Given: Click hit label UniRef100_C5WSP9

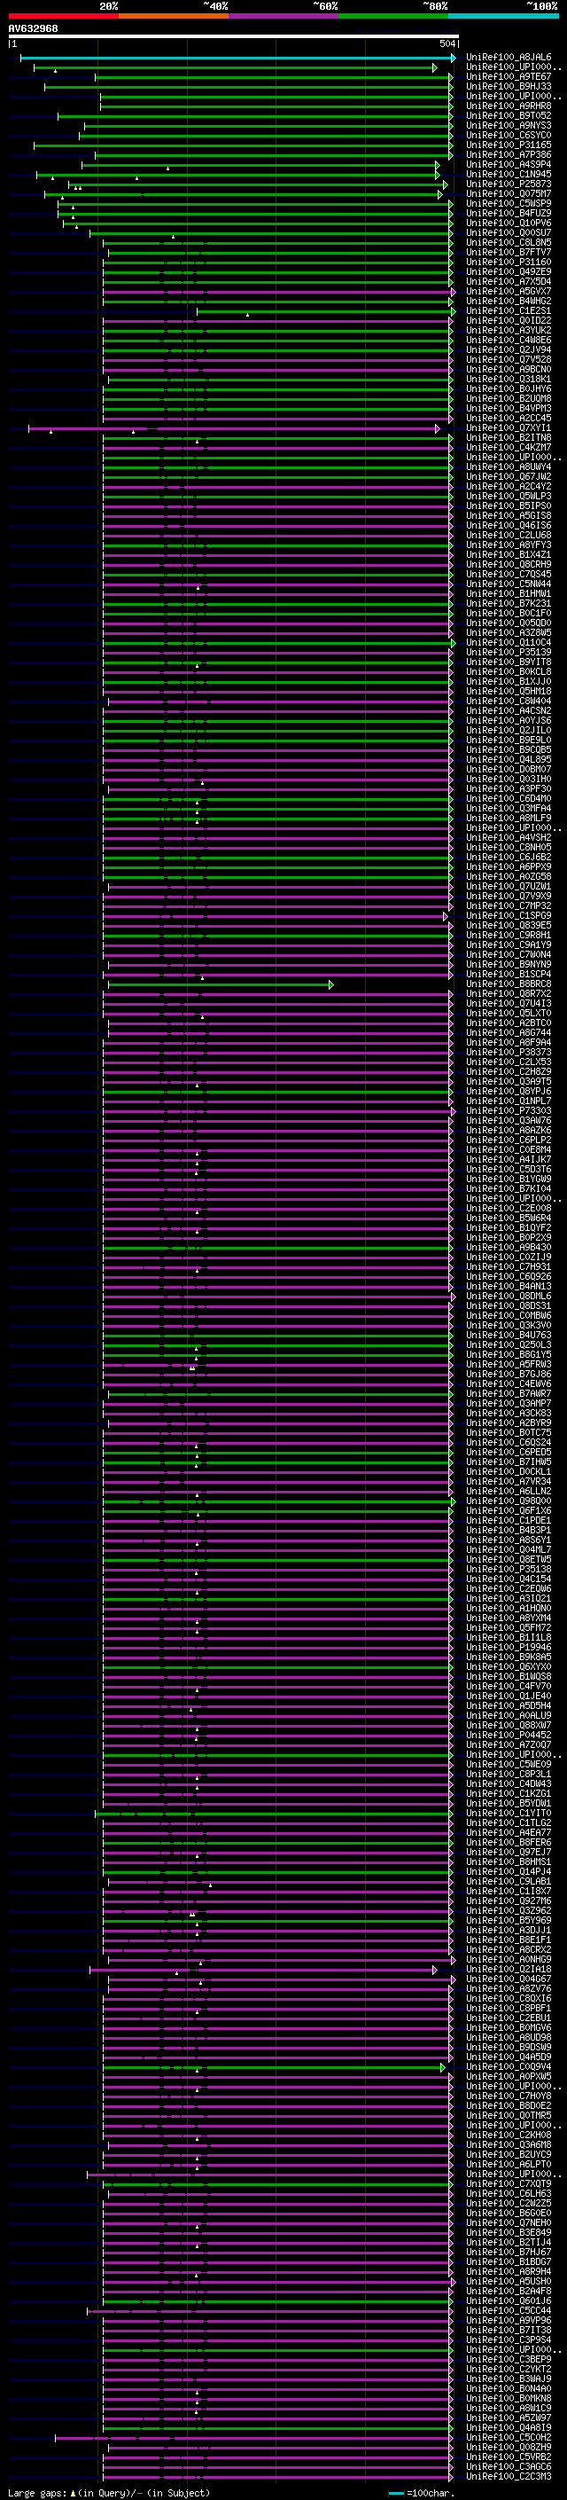Looking at the screenshot, I should point(508,203).
